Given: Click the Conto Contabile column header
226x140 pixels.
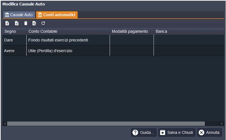Looking at the screenshot, I should click(x=68, y=31).
